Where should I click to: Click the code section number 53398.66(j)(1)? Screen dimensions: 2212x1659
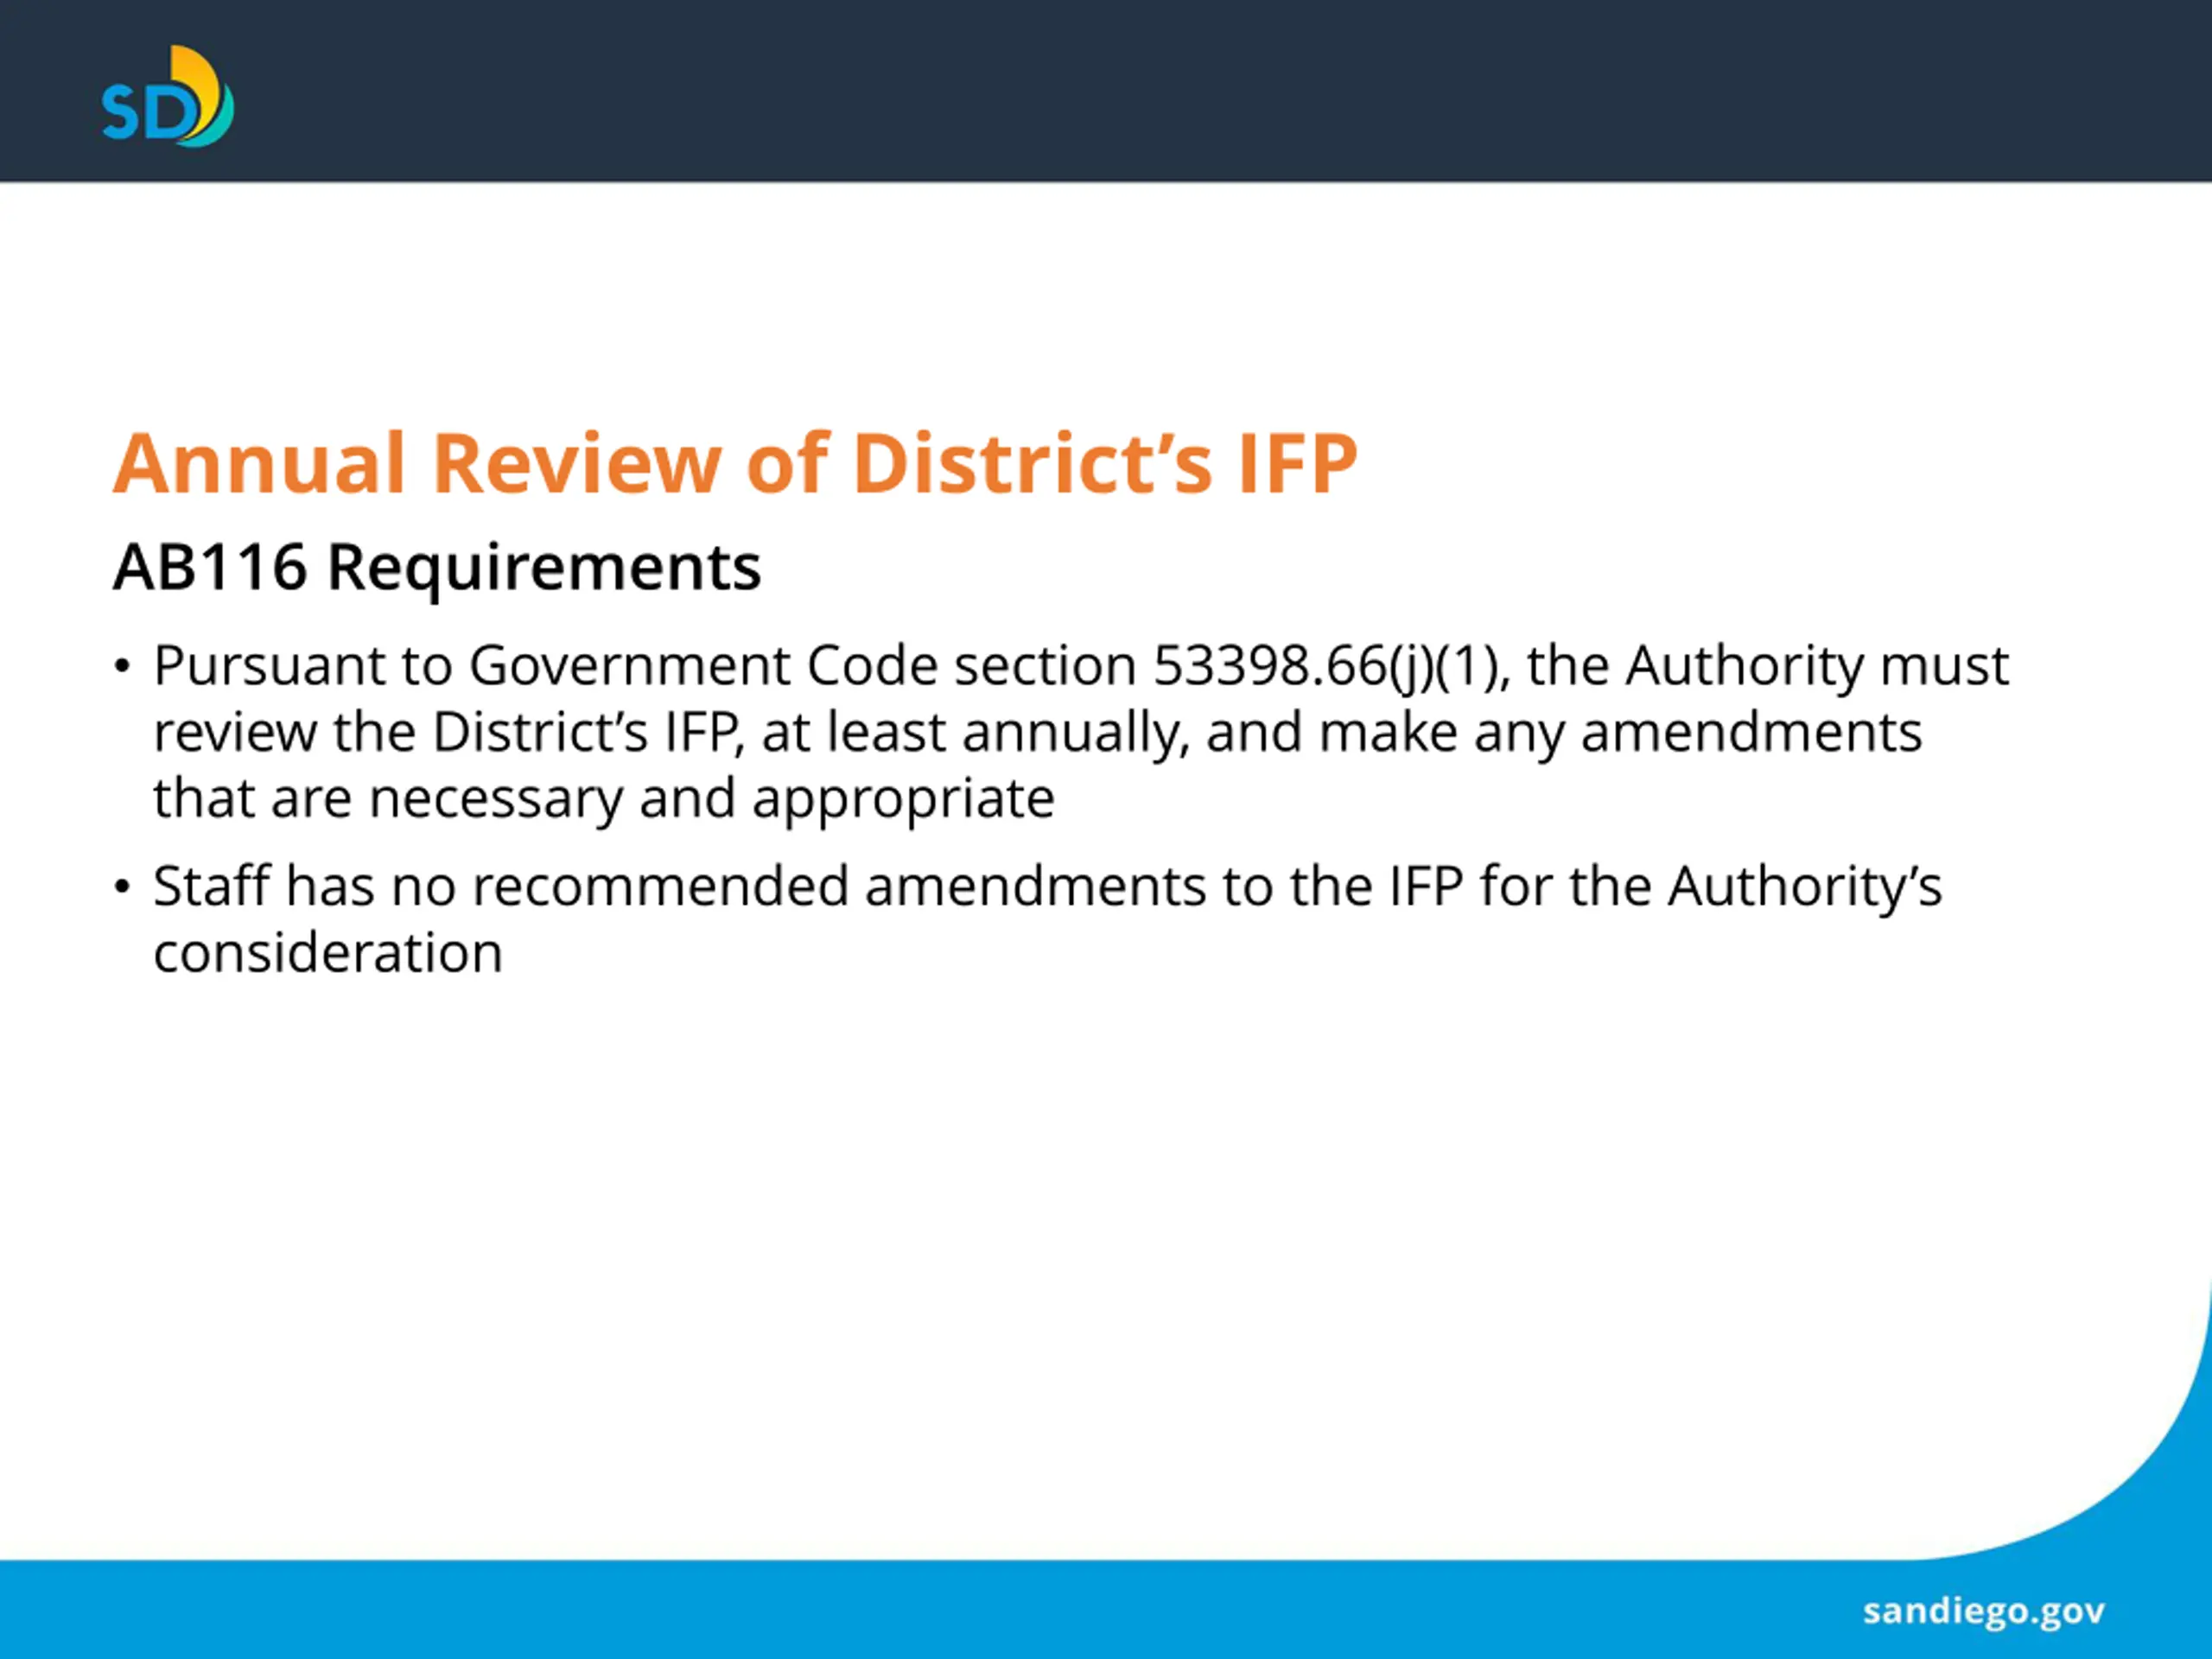point(1330,666)
